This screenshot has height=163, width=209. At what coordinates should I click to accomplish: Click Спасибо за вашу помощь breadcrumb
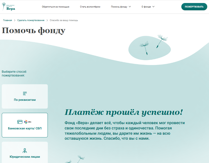64,20
